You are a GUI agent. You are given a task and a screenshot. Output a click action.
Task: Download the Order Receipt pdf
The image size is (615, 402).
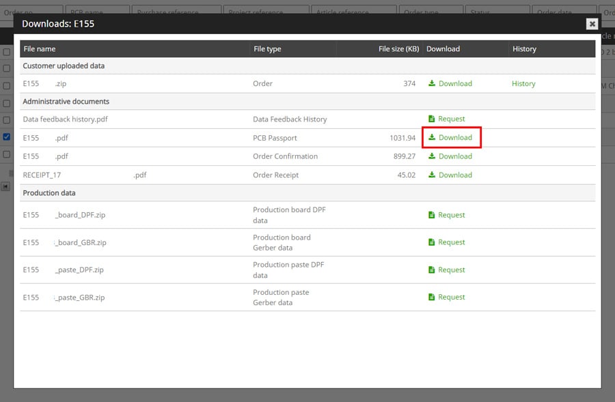(x=450, y=175)
